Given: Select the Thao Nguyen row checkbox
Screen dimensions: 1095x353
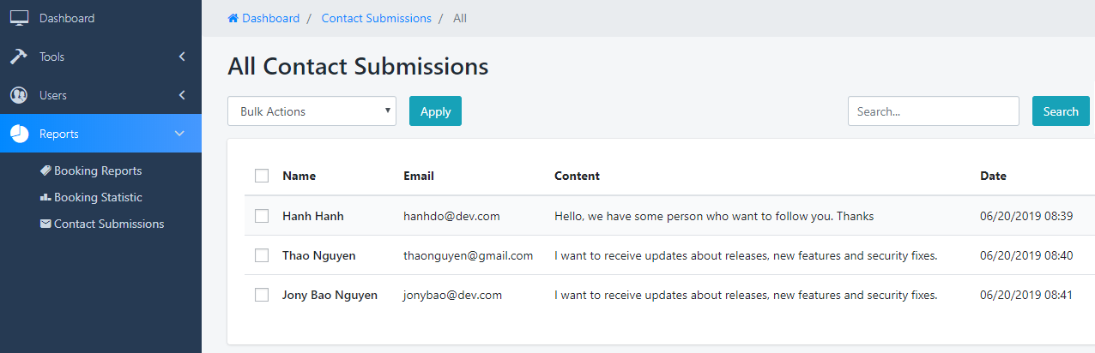Looking at the screenshot, I should click(x=262, y=255).
